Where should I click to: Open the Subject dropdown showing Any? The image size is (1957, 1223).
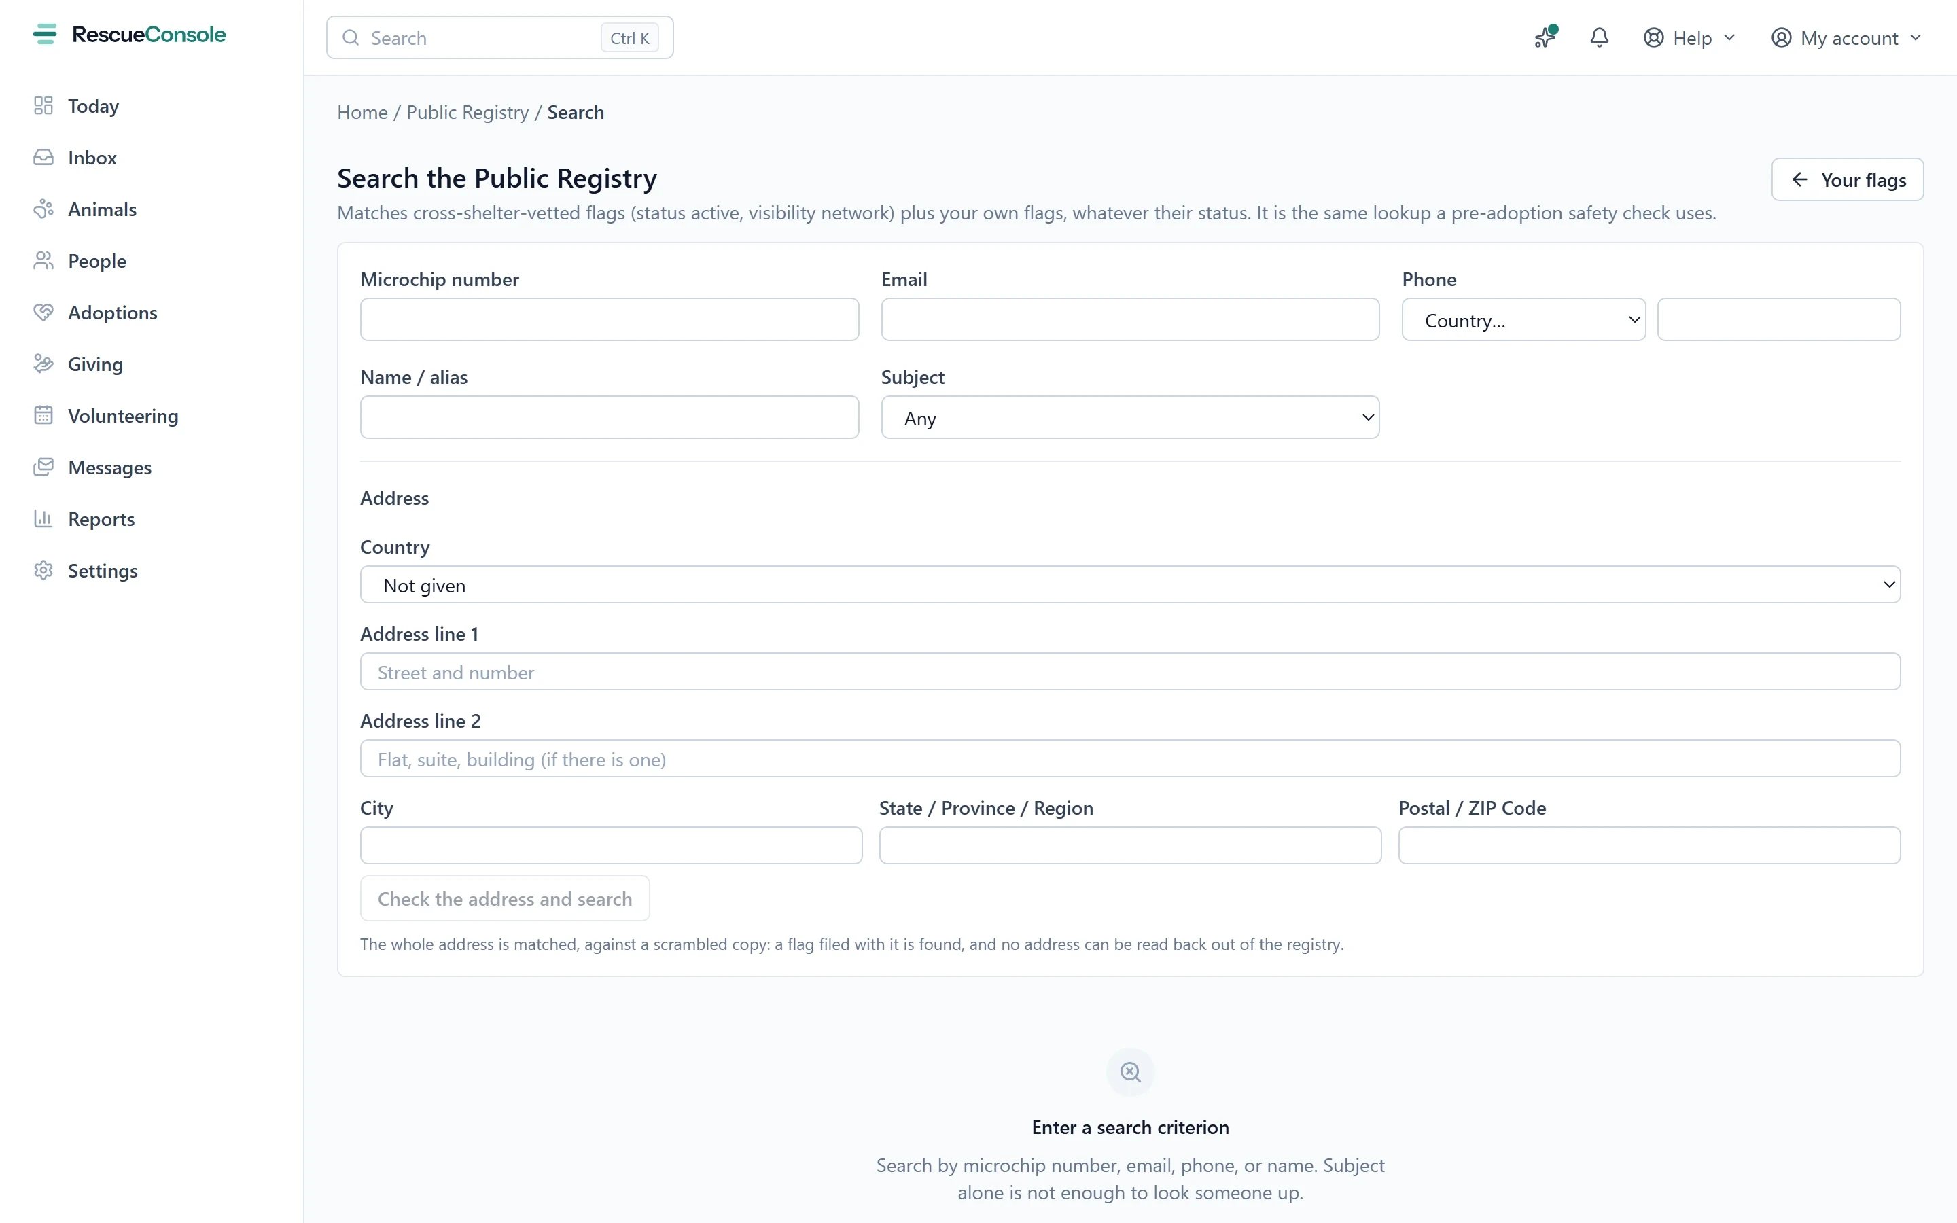[x=1130, y=417]
